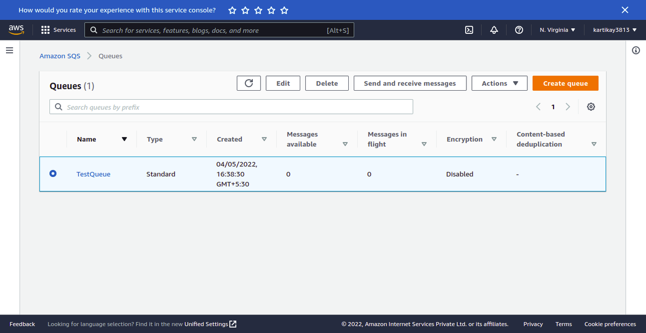
Task: Go to Amazon SQS breadcrumb
Action: click(60, 56)
